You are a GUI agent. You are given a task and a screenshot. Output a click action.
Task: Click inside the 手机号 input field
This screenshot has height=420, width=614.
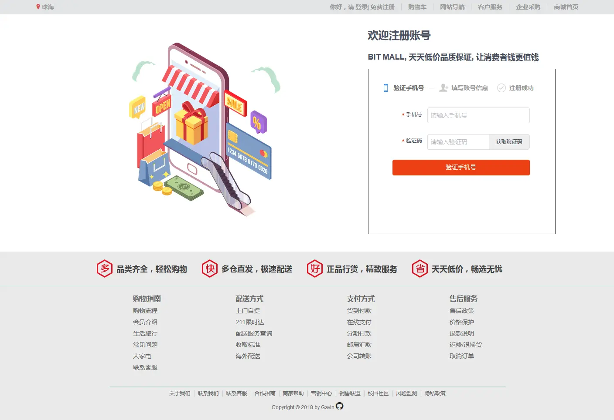click(478, 115)
